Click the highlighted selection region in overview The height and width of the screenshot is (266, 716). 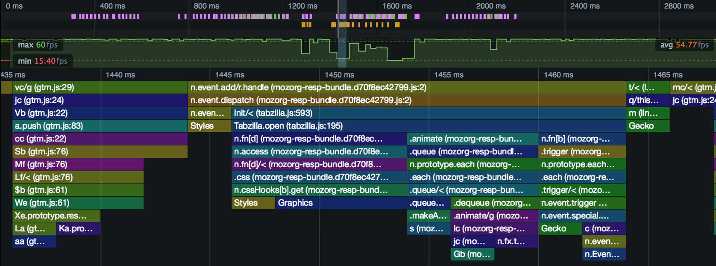[x=342, y=33]
